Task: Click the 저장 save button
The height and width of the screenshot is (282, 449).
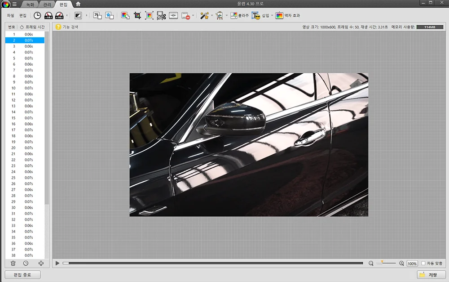Action: pyautogui.click(x=431, y=274)
